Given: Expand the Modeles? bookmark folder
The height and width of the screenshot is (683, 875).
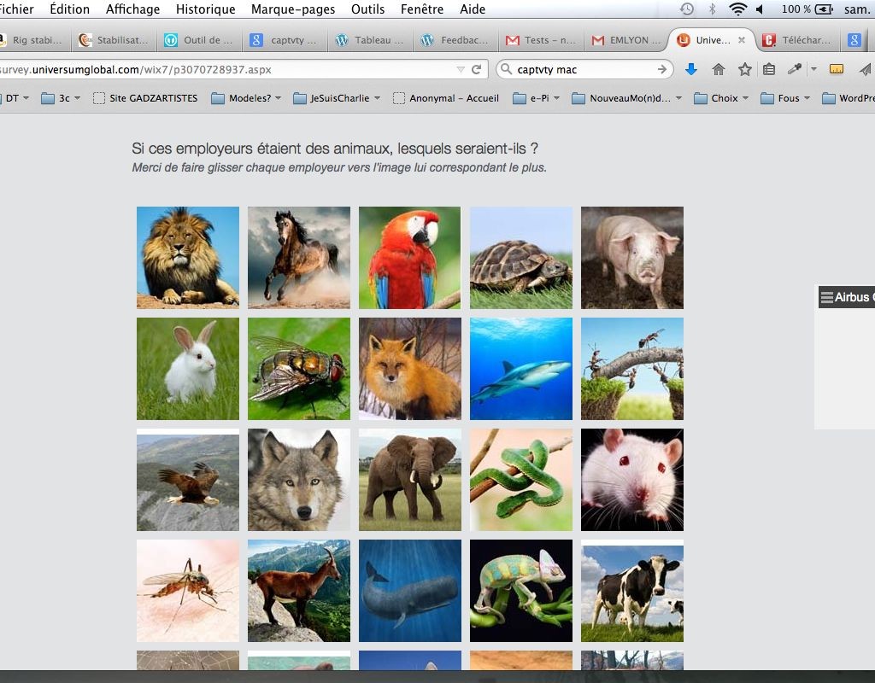Looking at the screenshot, I should click(246, 98).
